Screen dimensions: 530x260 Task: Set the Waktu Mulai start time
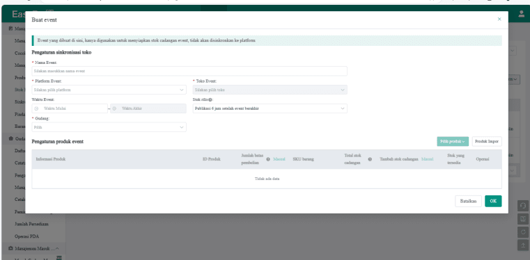[70, 108]
